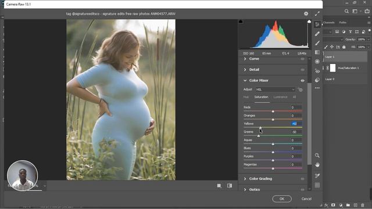
Task: Delete layer with trash icon
Action: [363, 205]
